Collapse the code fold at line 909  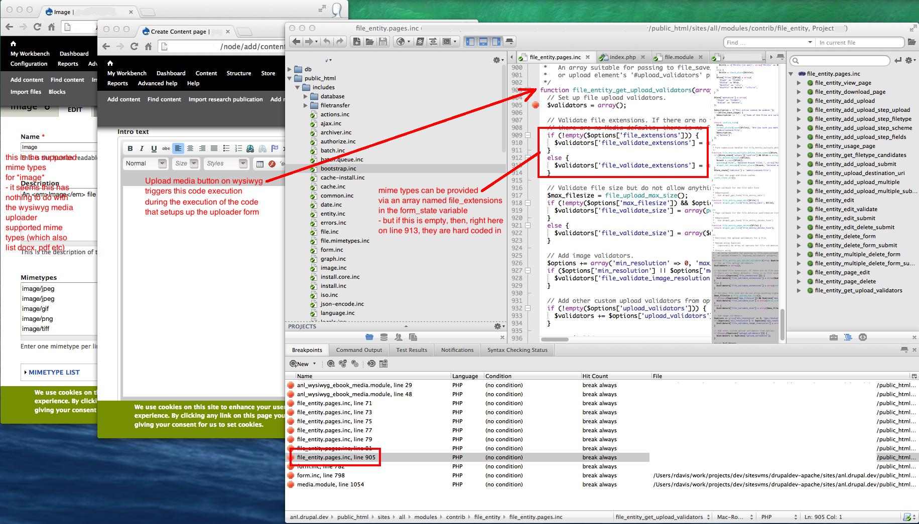click(x=528, y=135)
